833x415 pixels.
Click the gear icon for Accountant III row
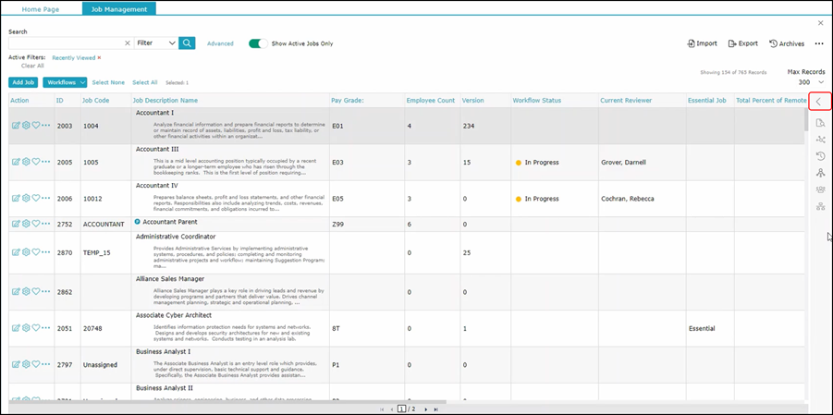[x=26, y=162]
